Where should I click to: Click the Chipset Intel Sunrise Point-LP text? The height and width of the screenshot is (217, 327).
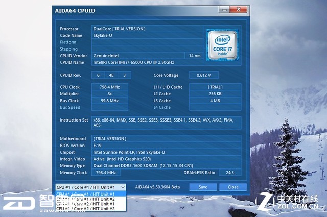tap(129, 152)
